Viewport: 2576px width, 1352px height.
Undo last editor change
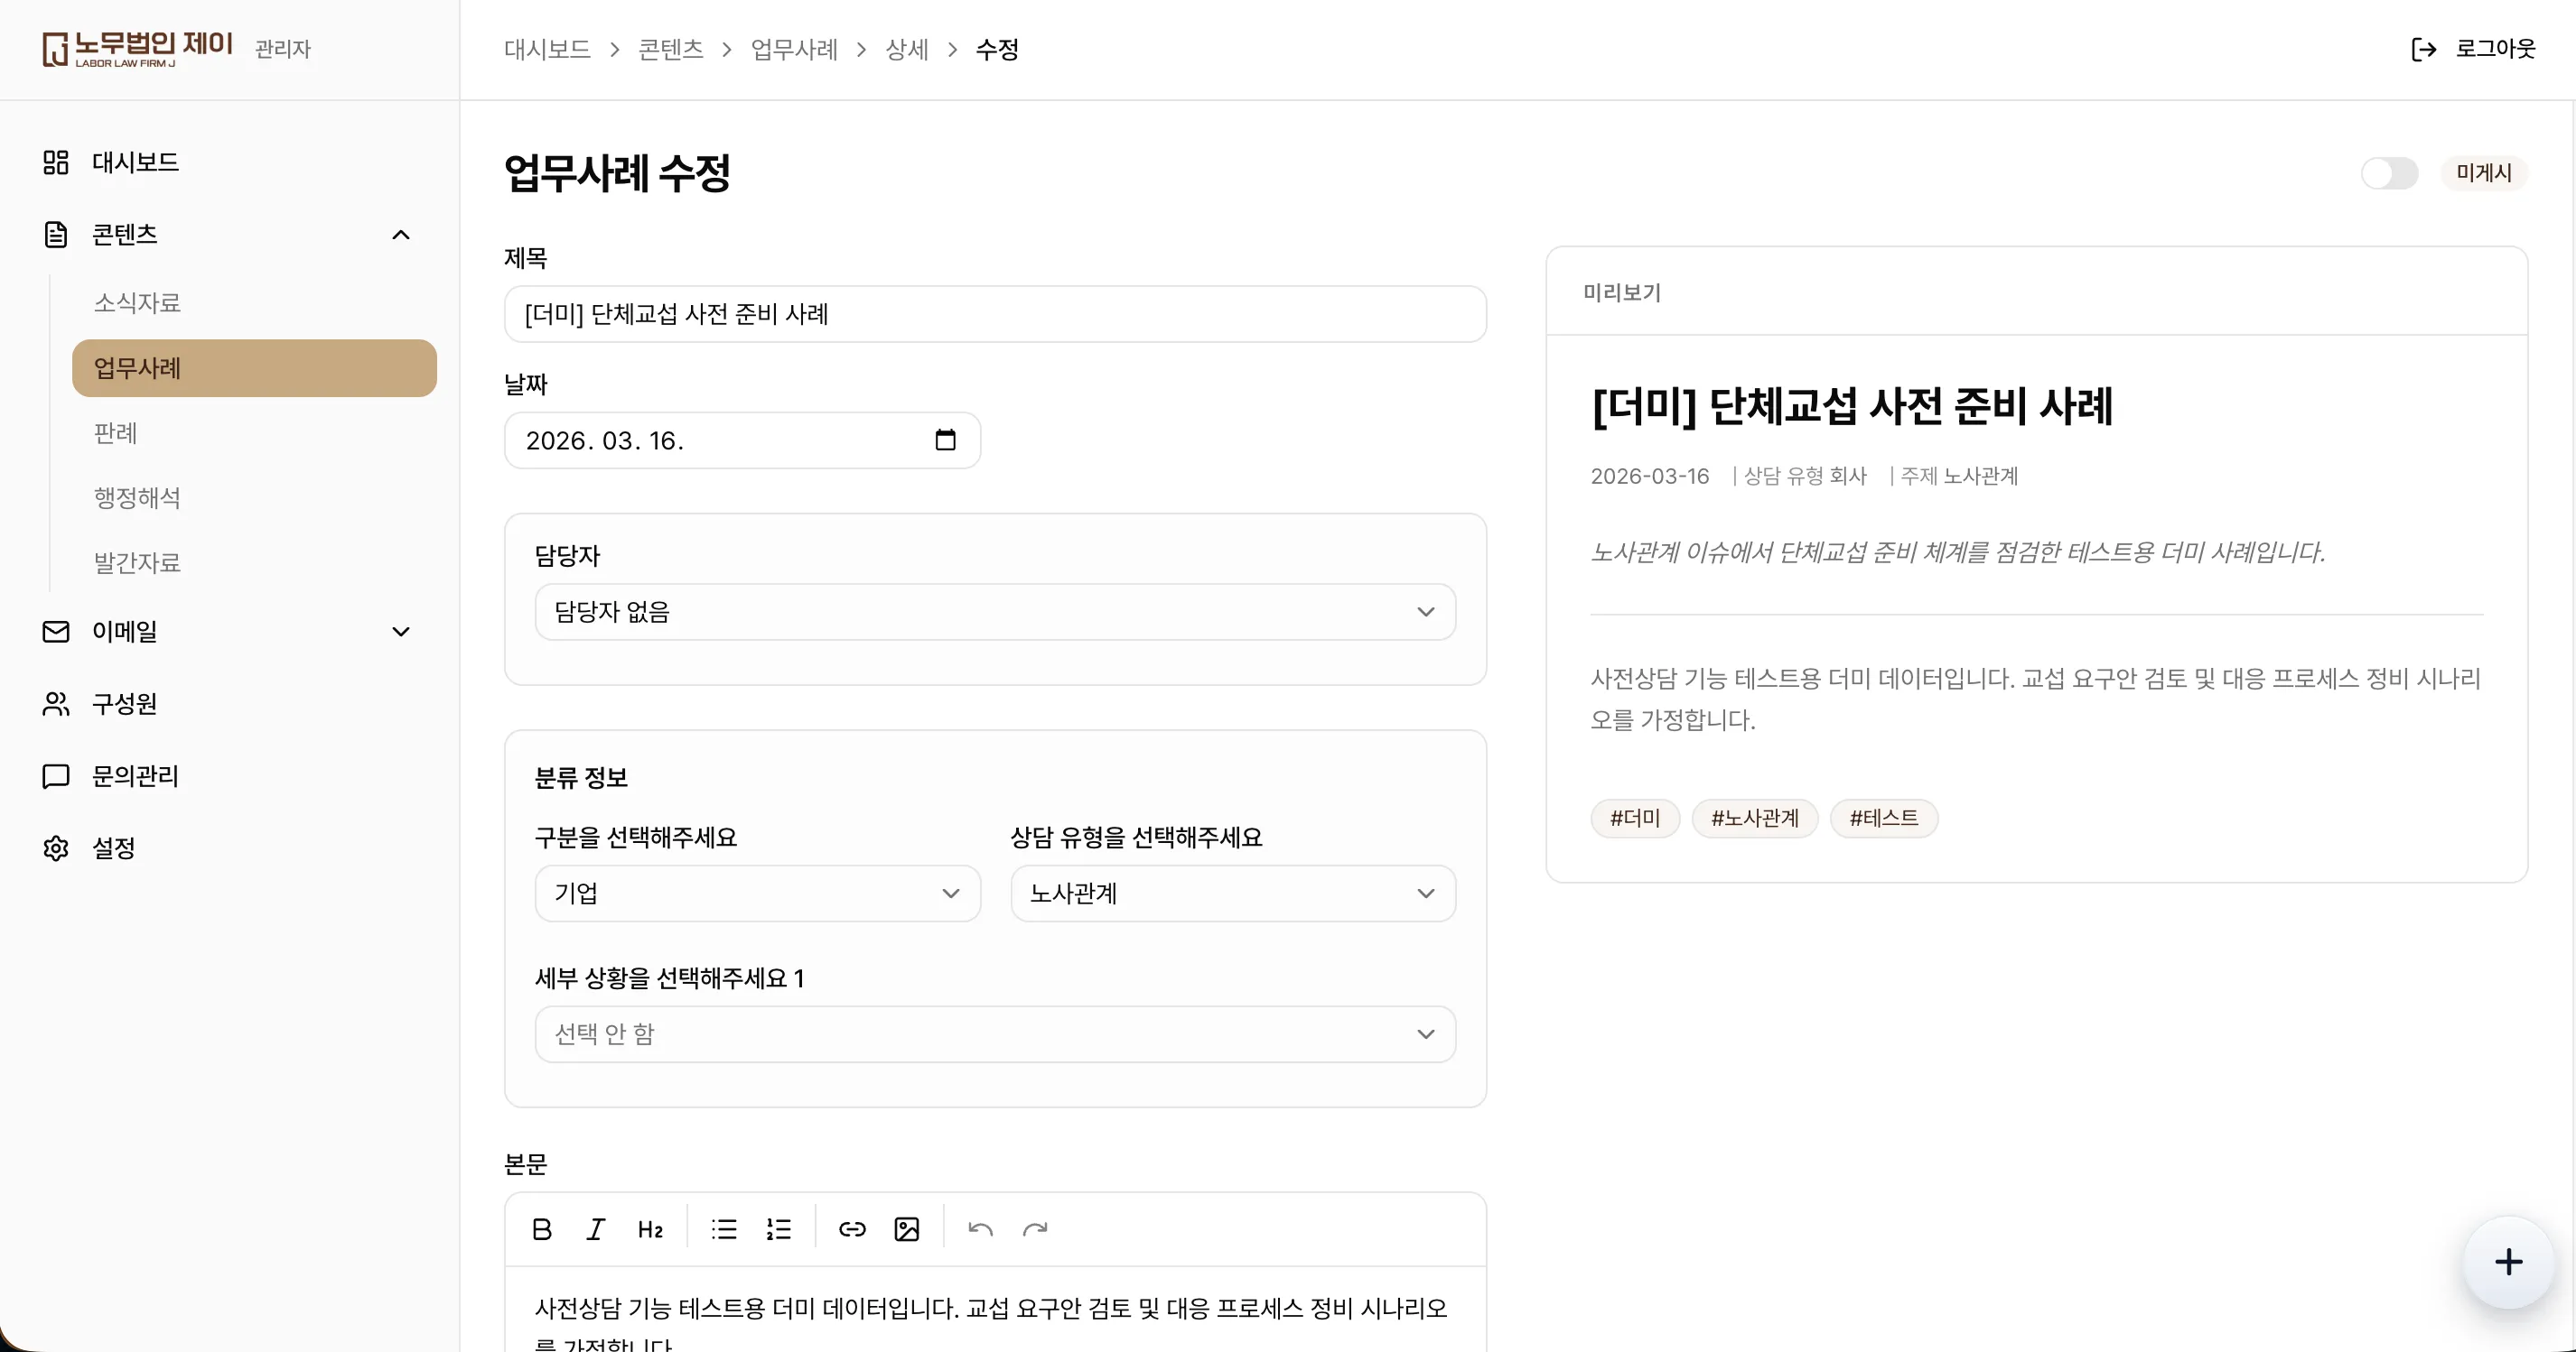980,1229
